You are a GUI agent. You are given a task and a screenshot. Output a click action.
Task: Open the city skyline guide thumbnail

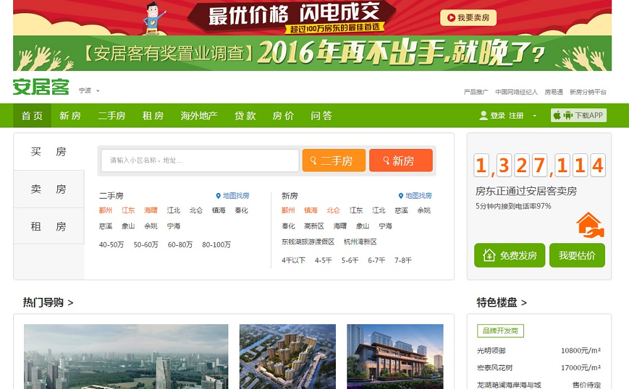coord(126,356)
